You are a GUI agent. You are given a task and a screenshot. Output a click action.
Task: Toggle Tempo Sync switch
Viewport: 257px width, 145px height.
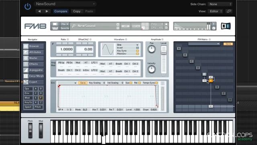[x=157, y=83]
